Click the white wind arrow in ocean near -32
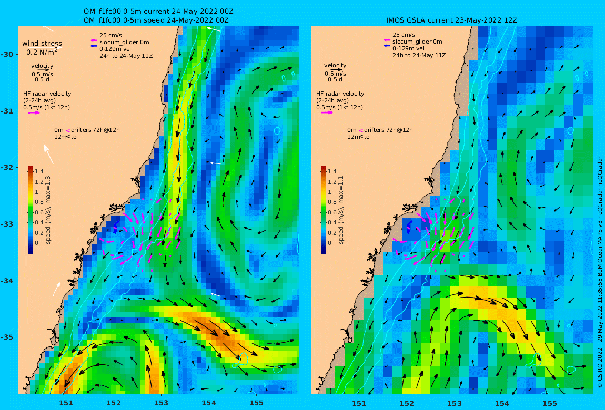Viewport: 605px width, 410px height. [216, 163]
